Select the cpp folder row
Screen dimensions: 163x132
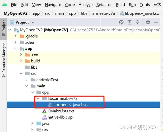click(x=83, y=92)
